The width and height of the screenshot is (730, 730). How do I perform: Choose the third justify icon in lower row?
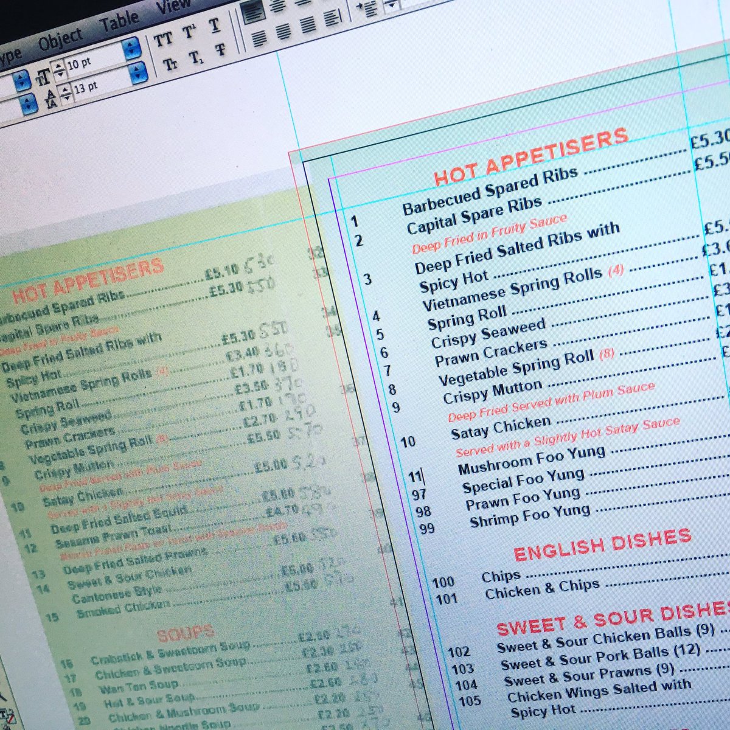pyautogui.click(x=308, y=24)
